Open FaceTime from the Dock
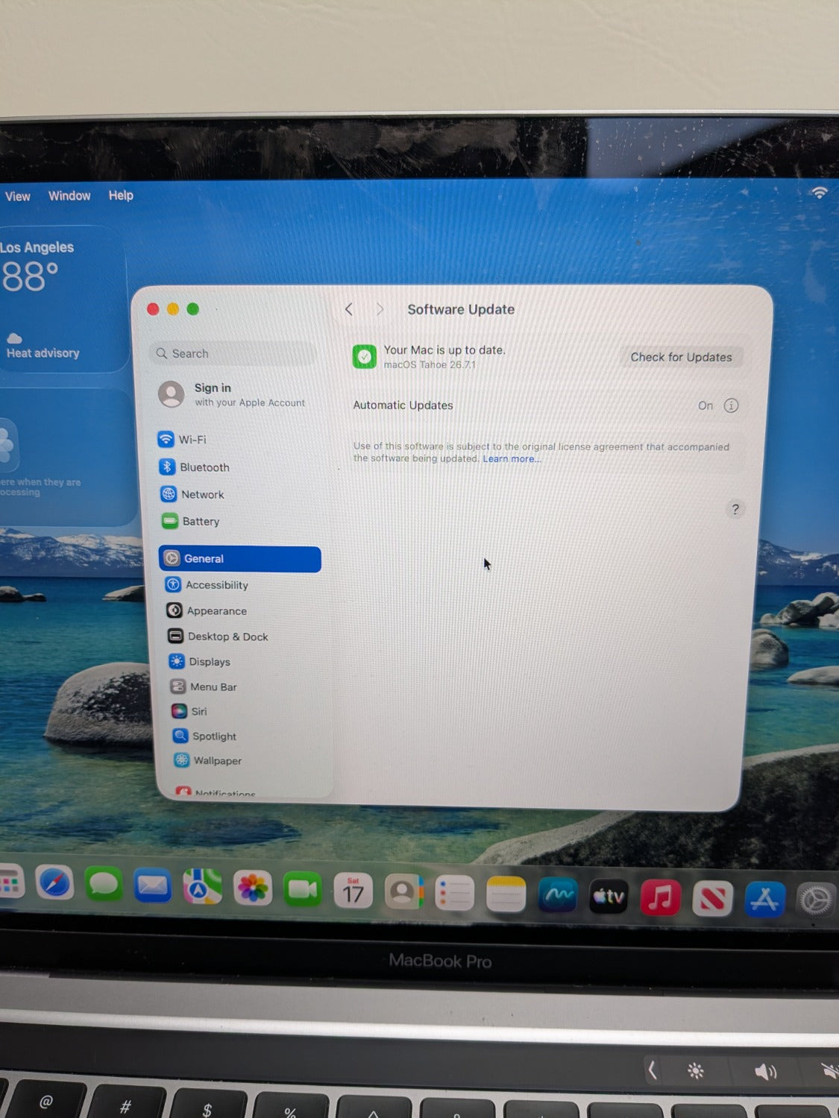Image resolution: width=839 pixels, height=1118 pixels. 303,890
